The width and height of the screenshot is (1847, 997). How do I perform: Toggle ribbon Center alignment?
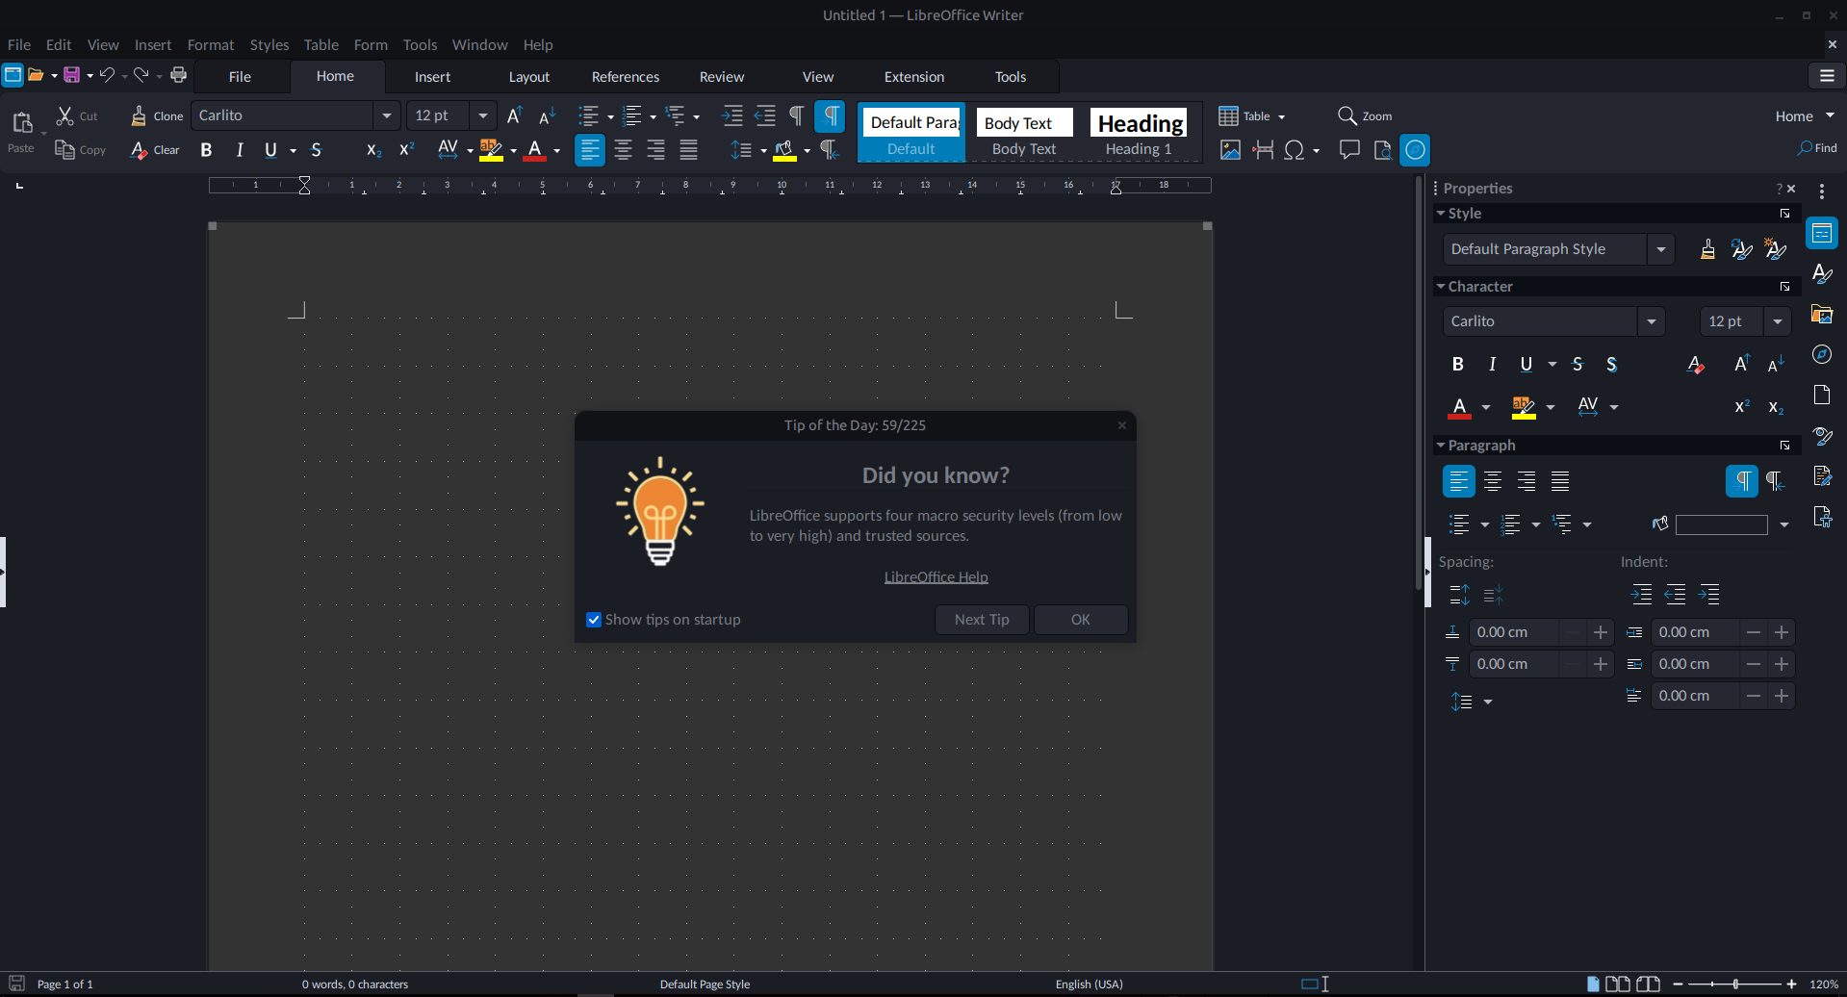coord(623,150)
